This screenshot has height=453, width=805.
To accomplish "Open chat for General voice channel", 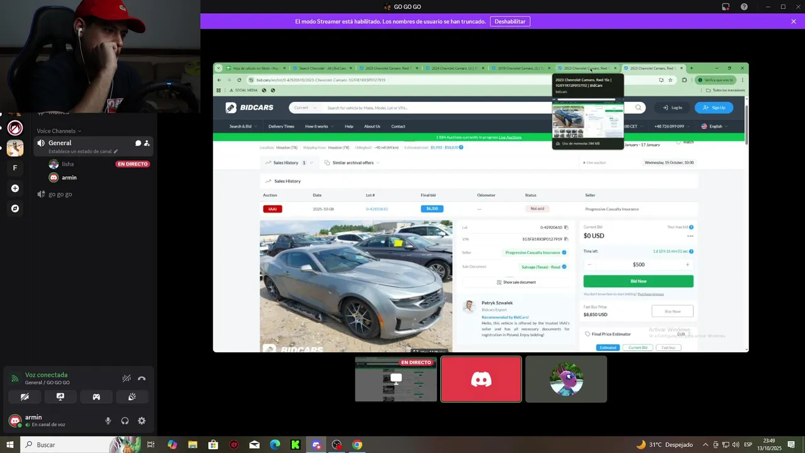I will point(138,143).
